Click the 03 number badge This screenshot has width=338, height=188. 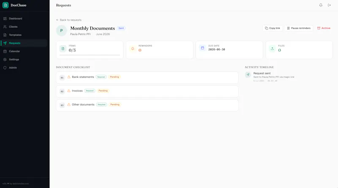[x=62, y=105]
